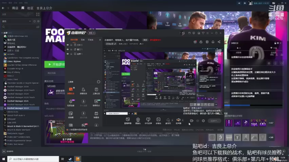Toggle visibility of 文本 source layer

pos(68,45)
